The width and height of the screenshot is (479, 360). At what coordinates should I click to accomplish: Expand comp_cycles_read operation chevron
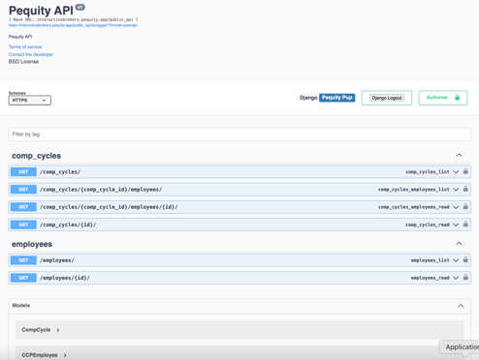click(x=456, y=225)
